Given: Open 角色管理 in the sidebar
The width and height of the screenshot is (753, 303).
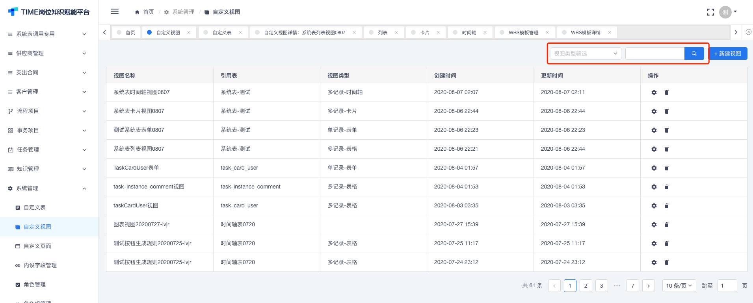Looking at the screenshot, I should point(49,285).
